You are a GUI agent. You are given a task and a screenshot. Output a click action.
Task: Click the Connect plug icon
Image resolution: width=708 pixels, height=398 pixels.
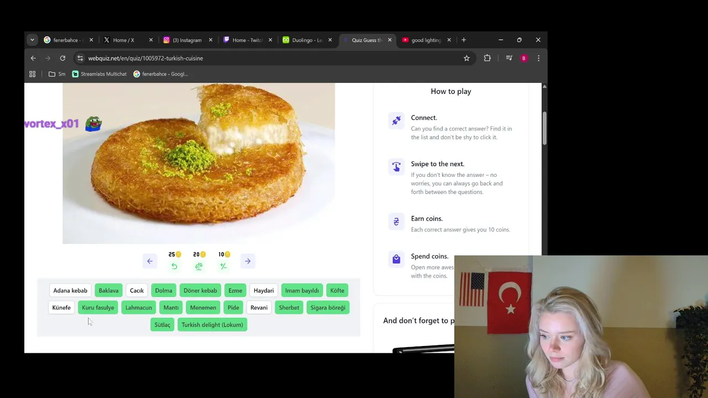(x=396, y=121)
